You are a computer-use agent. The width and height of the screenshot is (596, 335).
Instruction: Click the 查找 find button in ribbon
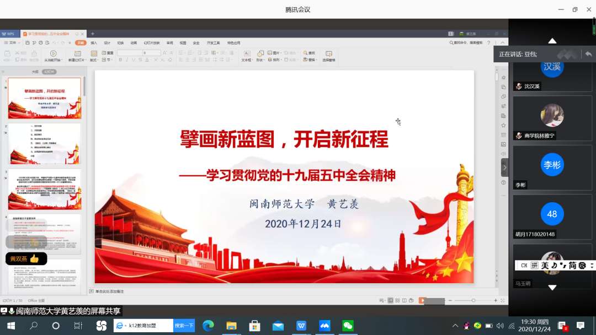(x=309, y=53)
